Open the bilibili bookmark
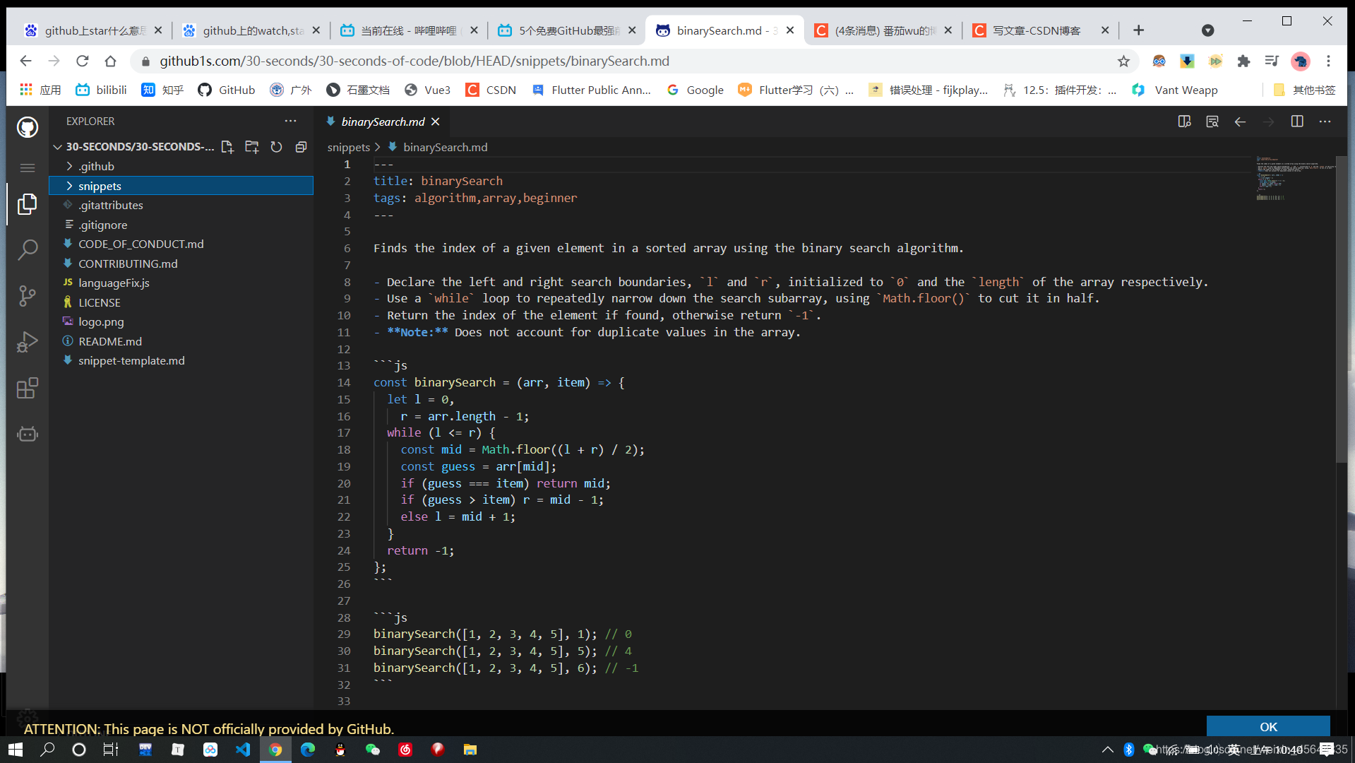The image size is (1355, 763). point(102,90)
